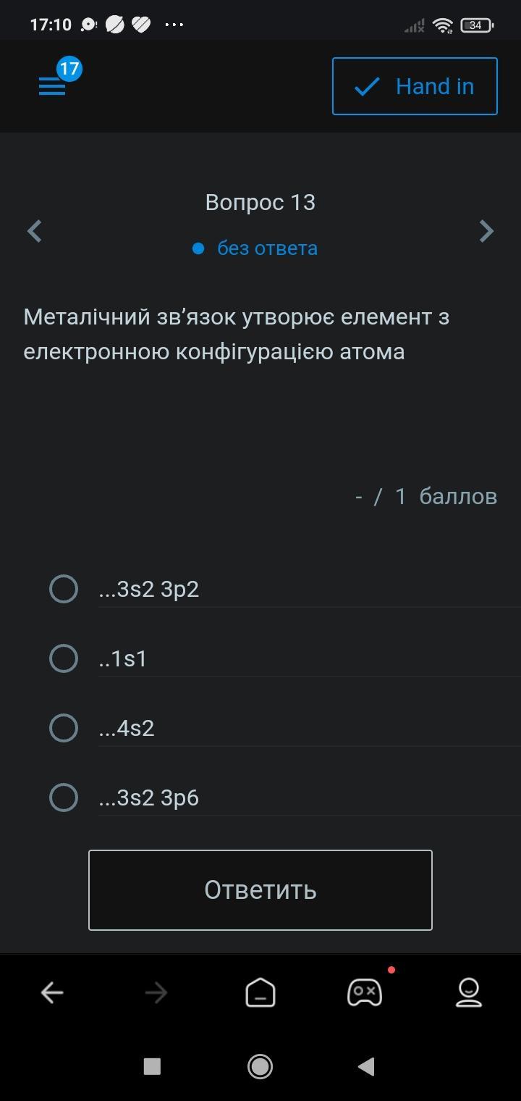Tap the Hand in button

415,86
